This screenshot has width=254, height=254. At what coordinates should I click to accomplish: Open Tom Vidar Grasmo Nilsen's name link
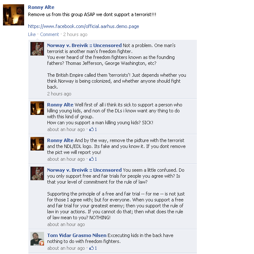point(77,235)
